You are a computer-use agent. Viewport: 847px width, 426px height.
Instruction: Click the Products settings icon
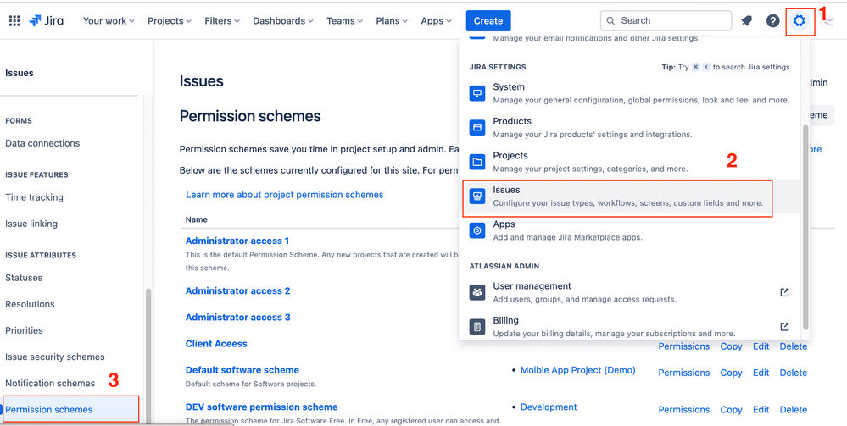click(477, 127)
